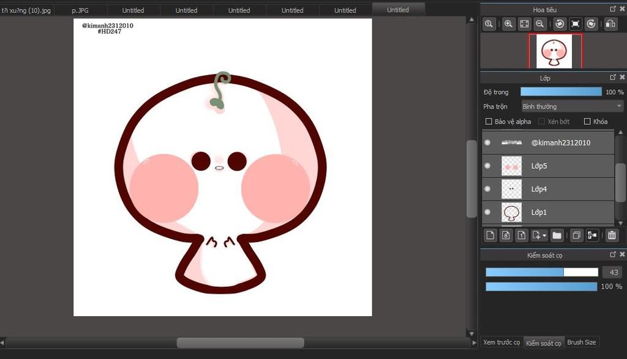The height and width of the screenshot is (359, 627).
Task: Click the canvas scroll up arrow
Action: pyautogui.click(x=472, y=19)
